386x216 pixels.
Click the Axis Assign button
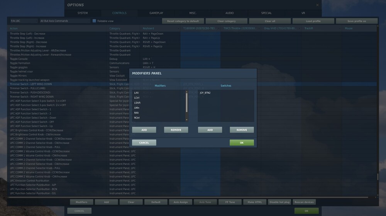(180, 202)
